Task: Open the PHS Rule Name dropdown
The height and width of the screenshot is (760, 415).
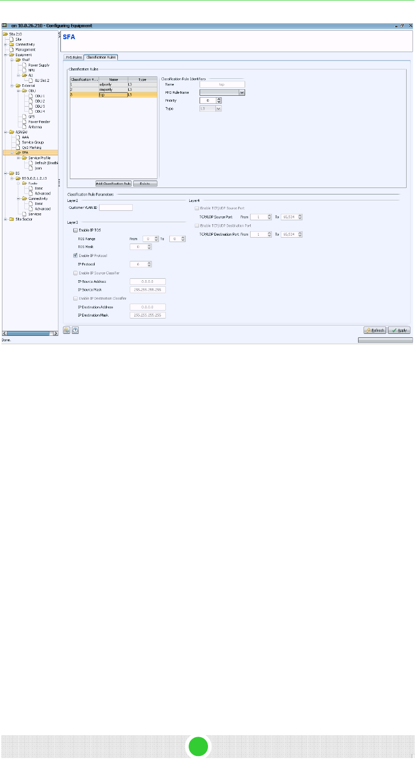Action: click(242, 92)
